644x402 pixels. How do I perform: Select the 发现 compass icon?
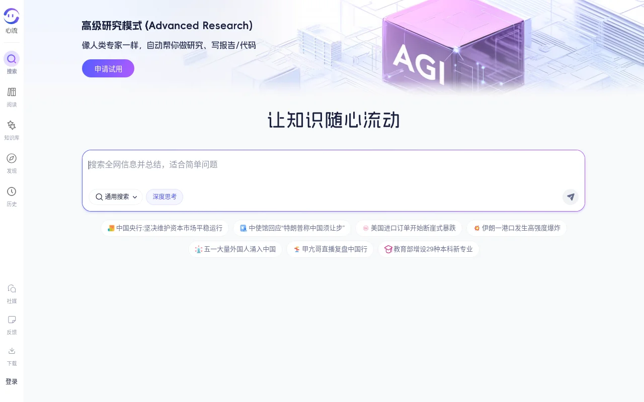11,158
